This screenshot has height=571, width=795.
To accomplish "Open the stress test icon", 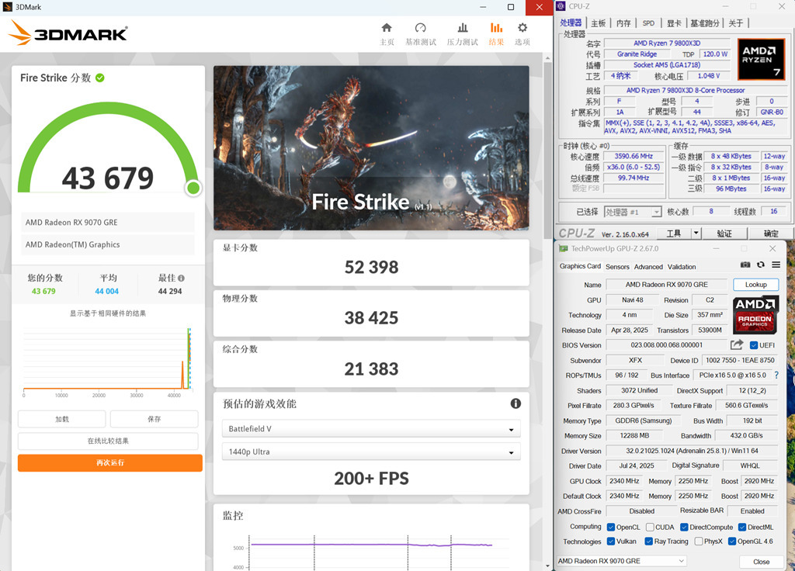I will (x=463, y=28).
